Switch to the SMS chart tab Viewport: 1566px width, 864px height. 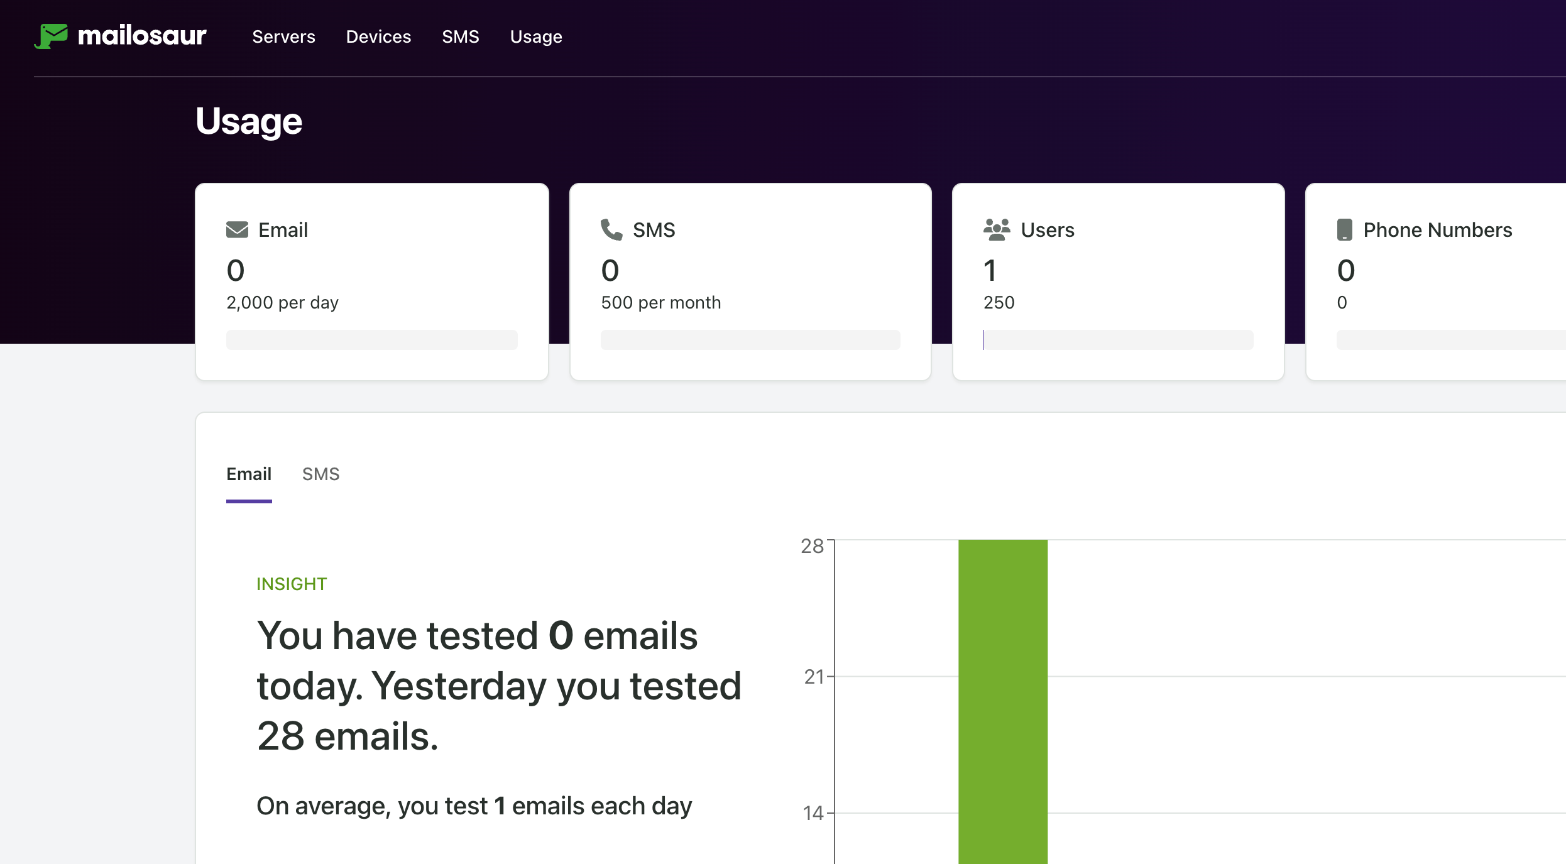pos(321,474)
